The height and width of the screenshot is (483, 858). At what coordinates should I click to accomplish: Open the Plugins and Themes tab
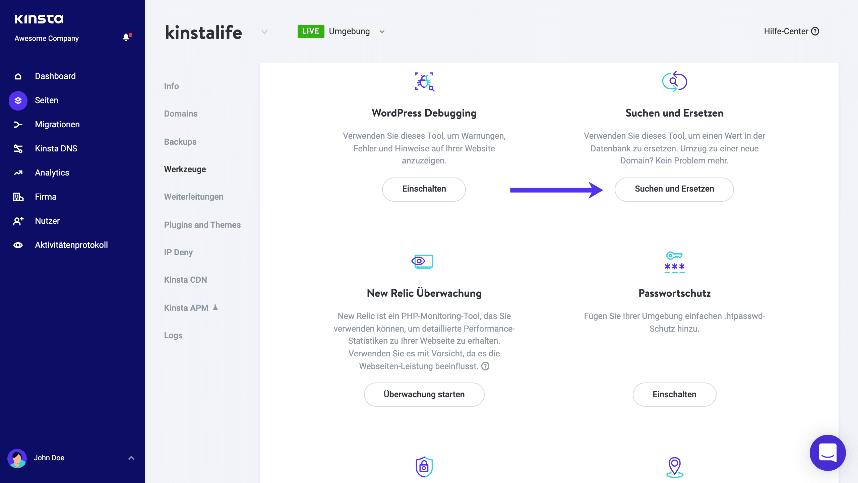[202, 225]
